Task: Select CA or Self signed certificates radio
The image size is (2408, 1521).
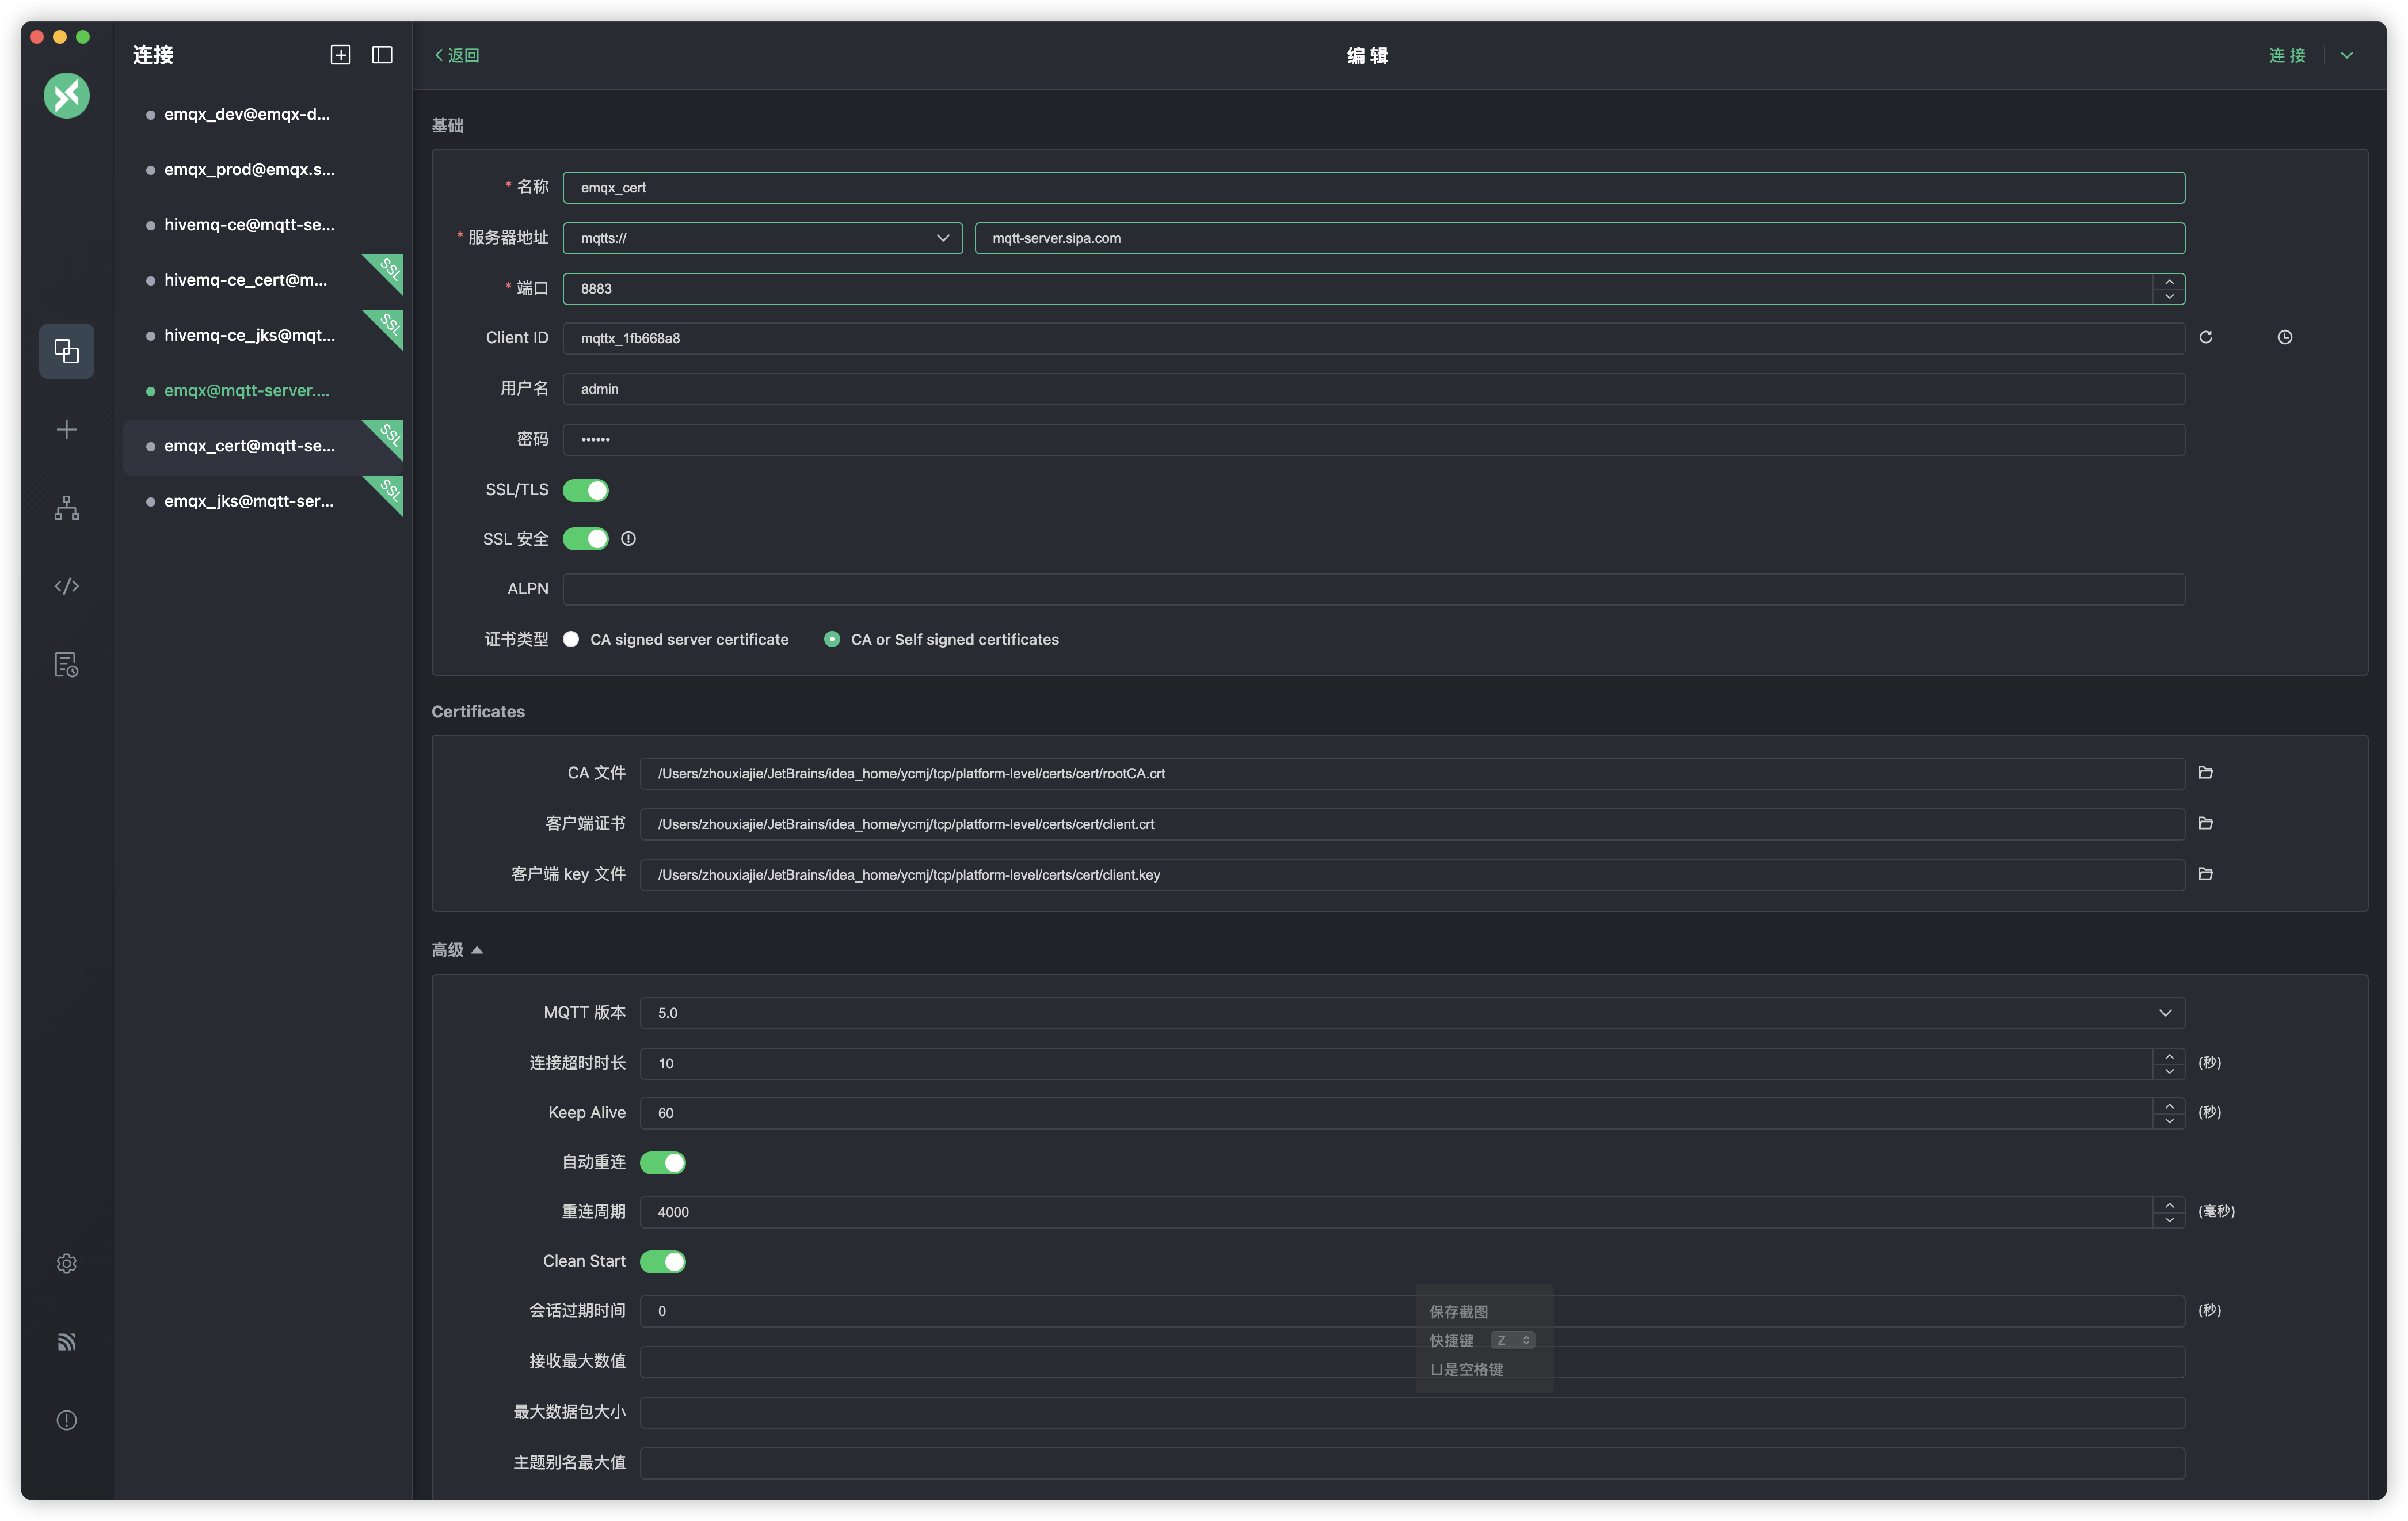Action: pyautogui.click(x=832, y=640)
